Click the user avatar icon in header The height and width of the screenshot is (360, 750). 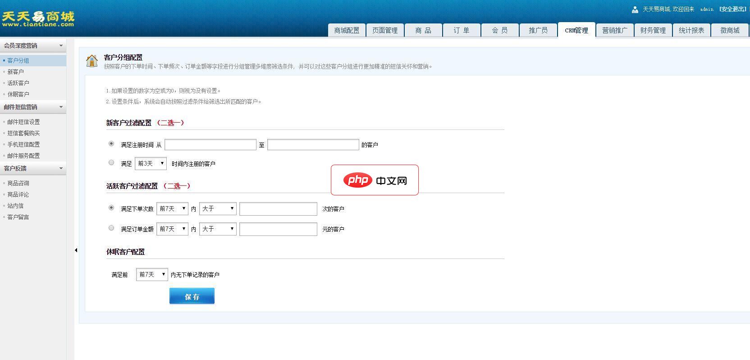[635, 9]
